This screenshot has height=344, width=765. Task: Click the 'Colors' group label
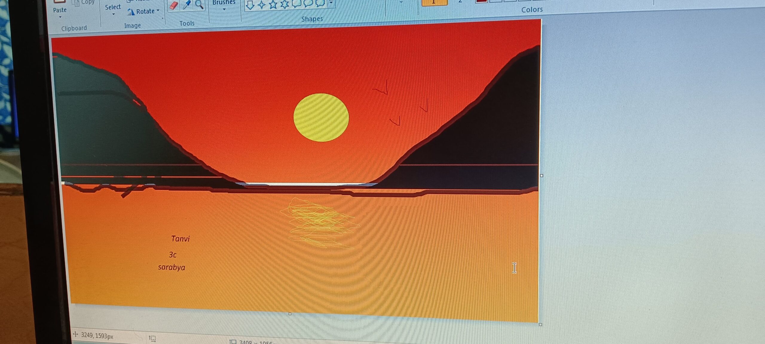532,10
